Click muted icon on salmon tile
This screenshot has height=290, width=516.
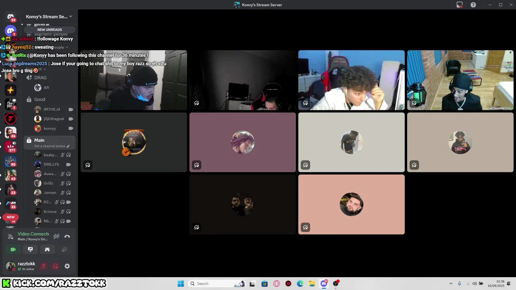[306, 227]
